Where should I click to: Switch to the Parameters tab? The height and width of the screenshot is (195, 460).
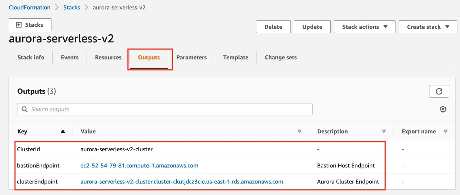(x=191, y=57)
